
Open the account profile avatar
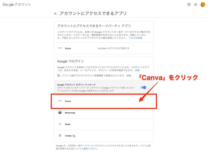(x=203, y=5)
